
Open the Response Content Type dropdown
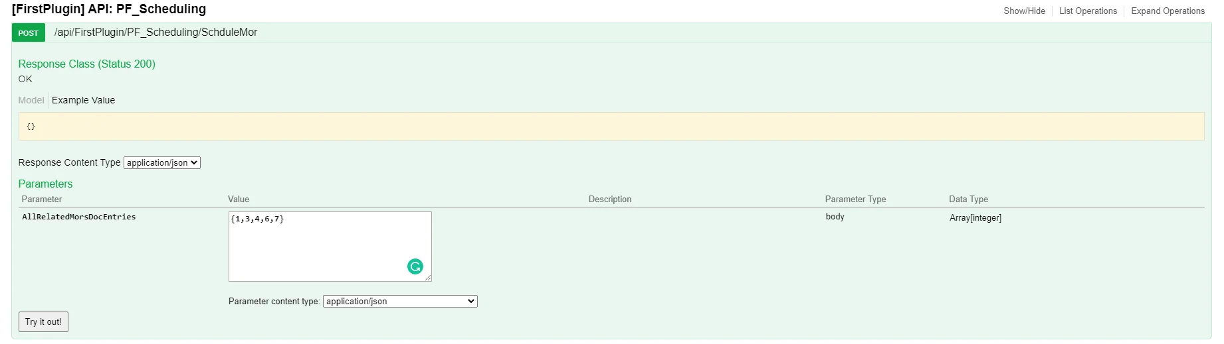[161, 163]
